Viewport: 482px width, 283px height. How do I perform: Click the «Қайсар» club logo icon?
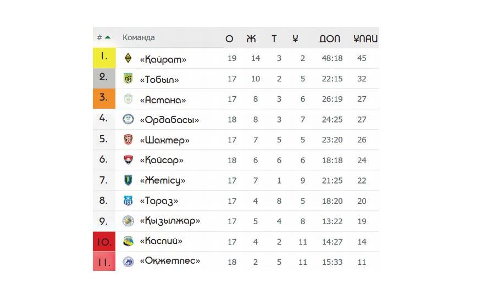point(128,160)
